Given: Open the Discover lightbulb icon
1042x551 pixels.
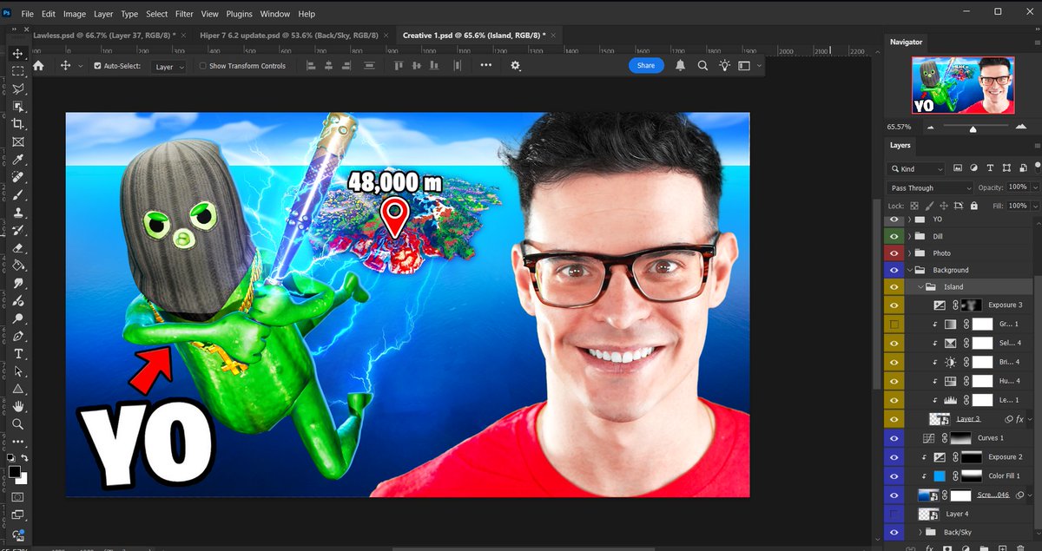Looking at the screenshot, I should tap(724, 66).
